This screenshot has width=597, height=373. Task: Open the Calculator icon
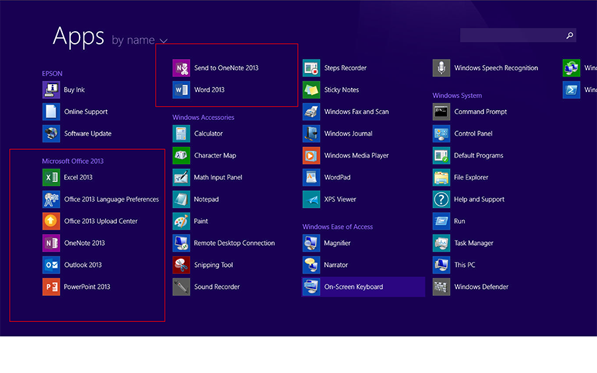click(181, 133)
